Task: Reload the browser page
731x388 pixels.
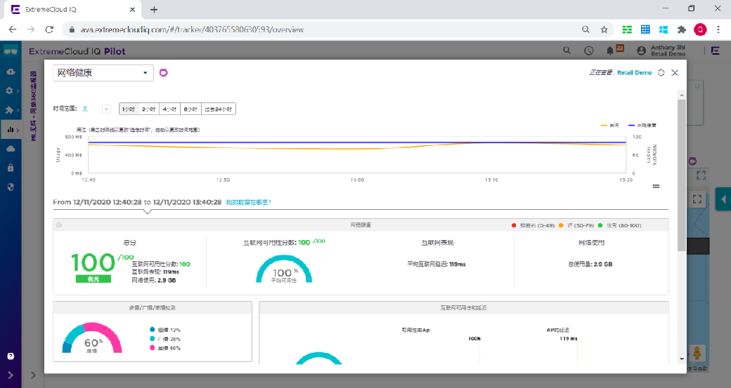Action: click(x=49, y=29)
